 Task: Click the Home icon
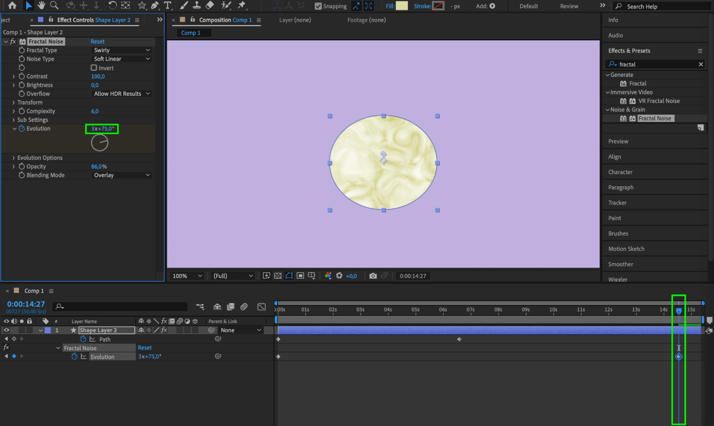[12, 5]
